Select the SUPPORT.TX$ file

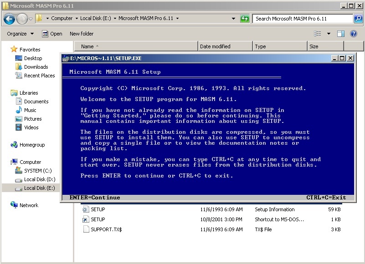(211, 229)
